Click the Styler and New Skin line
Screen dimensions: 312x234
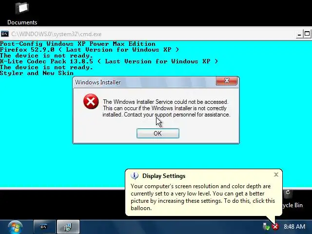coord(37,73)
